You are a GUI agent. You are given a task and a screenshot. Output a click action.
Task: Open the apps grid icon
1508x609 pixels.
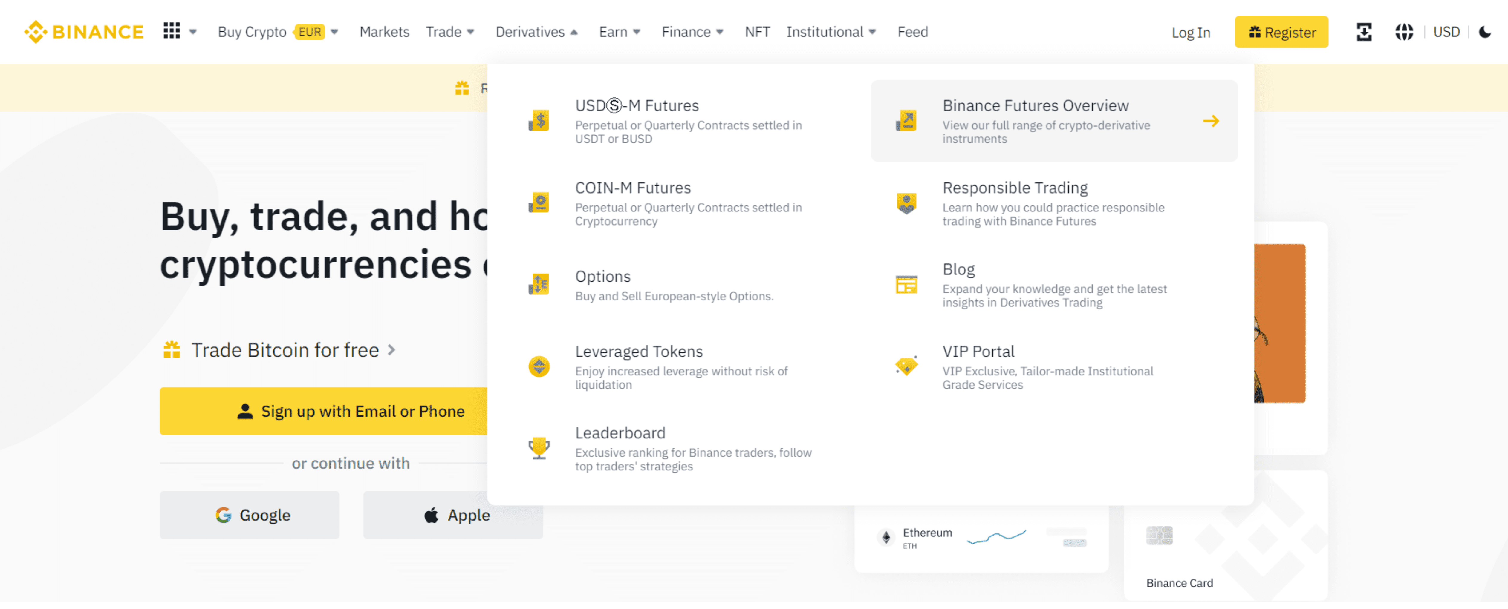click(x=172, y=31)
